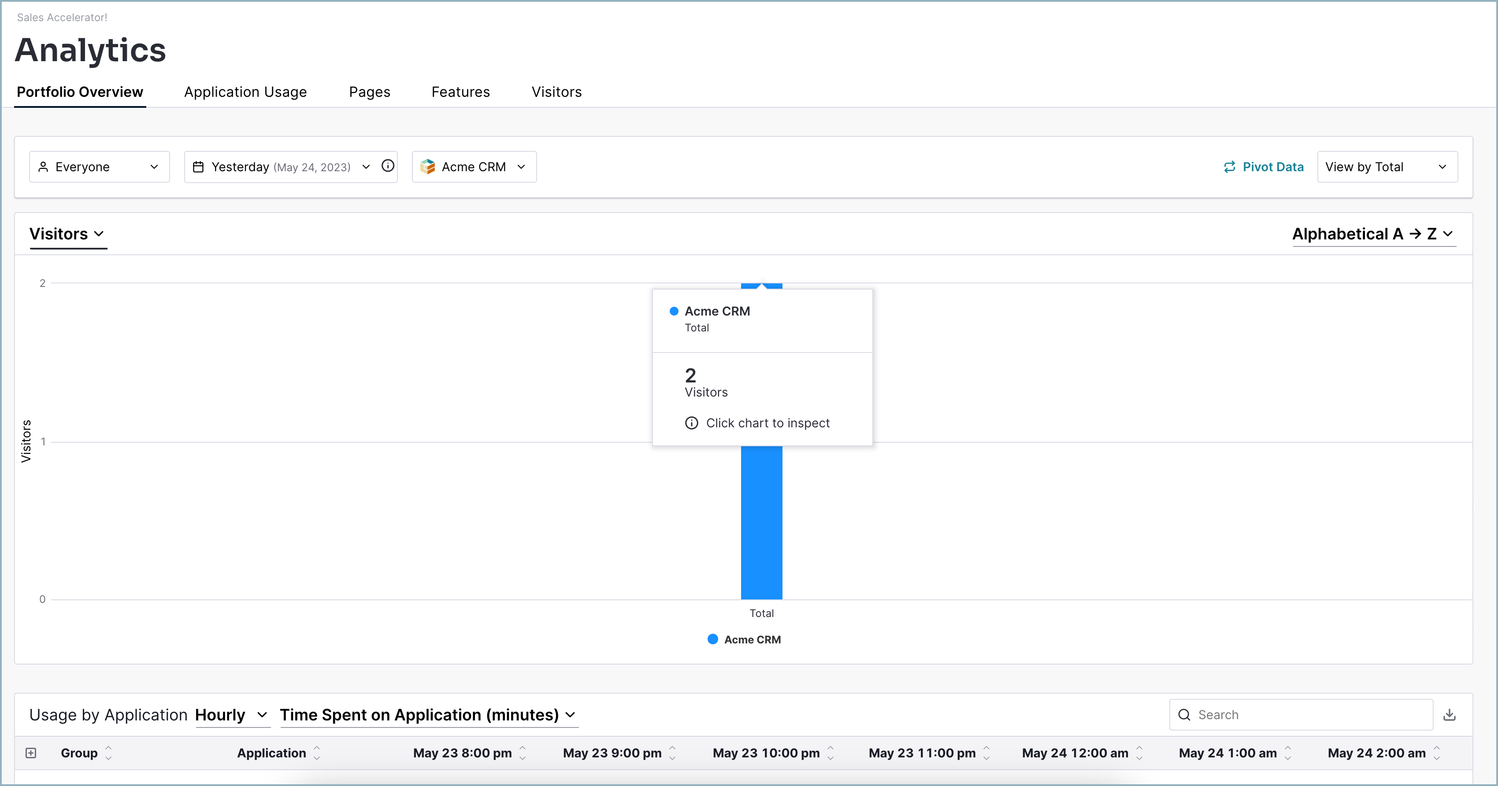Go to the Features tab

(460, 92)
